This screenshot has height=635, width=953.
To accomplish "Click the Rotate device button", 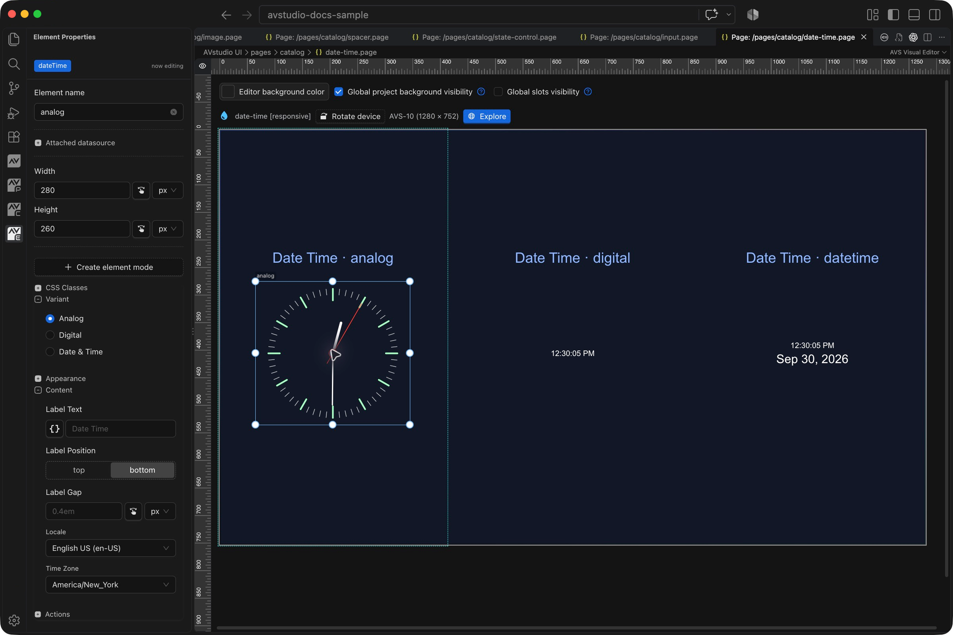I will (350, 117).
